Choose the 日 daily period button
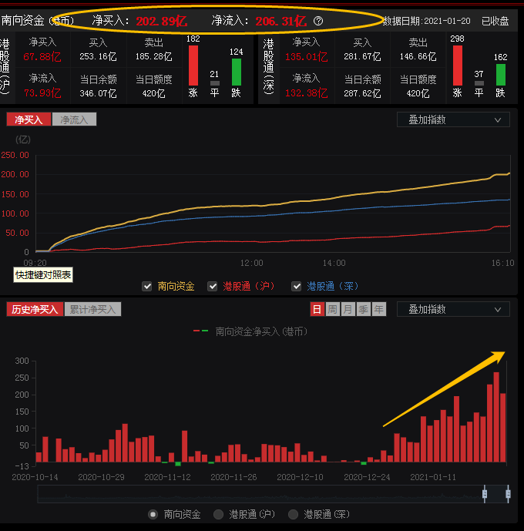The image size is (524, 531). point(317,309)
